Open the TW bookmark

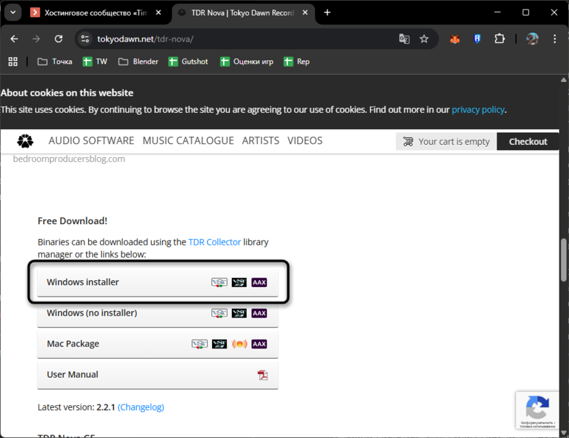(x=95, y=61)
